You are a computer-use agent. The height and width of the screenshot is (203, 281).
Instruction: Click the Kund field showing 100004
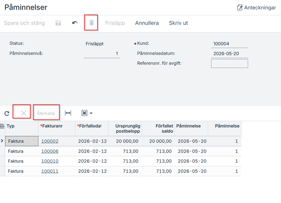(x=229, y=44)
